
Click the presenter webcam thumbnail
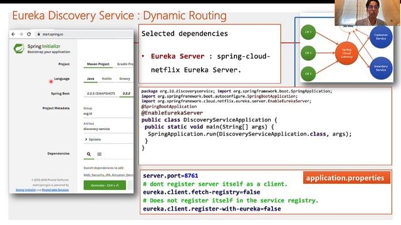[367, 12]
